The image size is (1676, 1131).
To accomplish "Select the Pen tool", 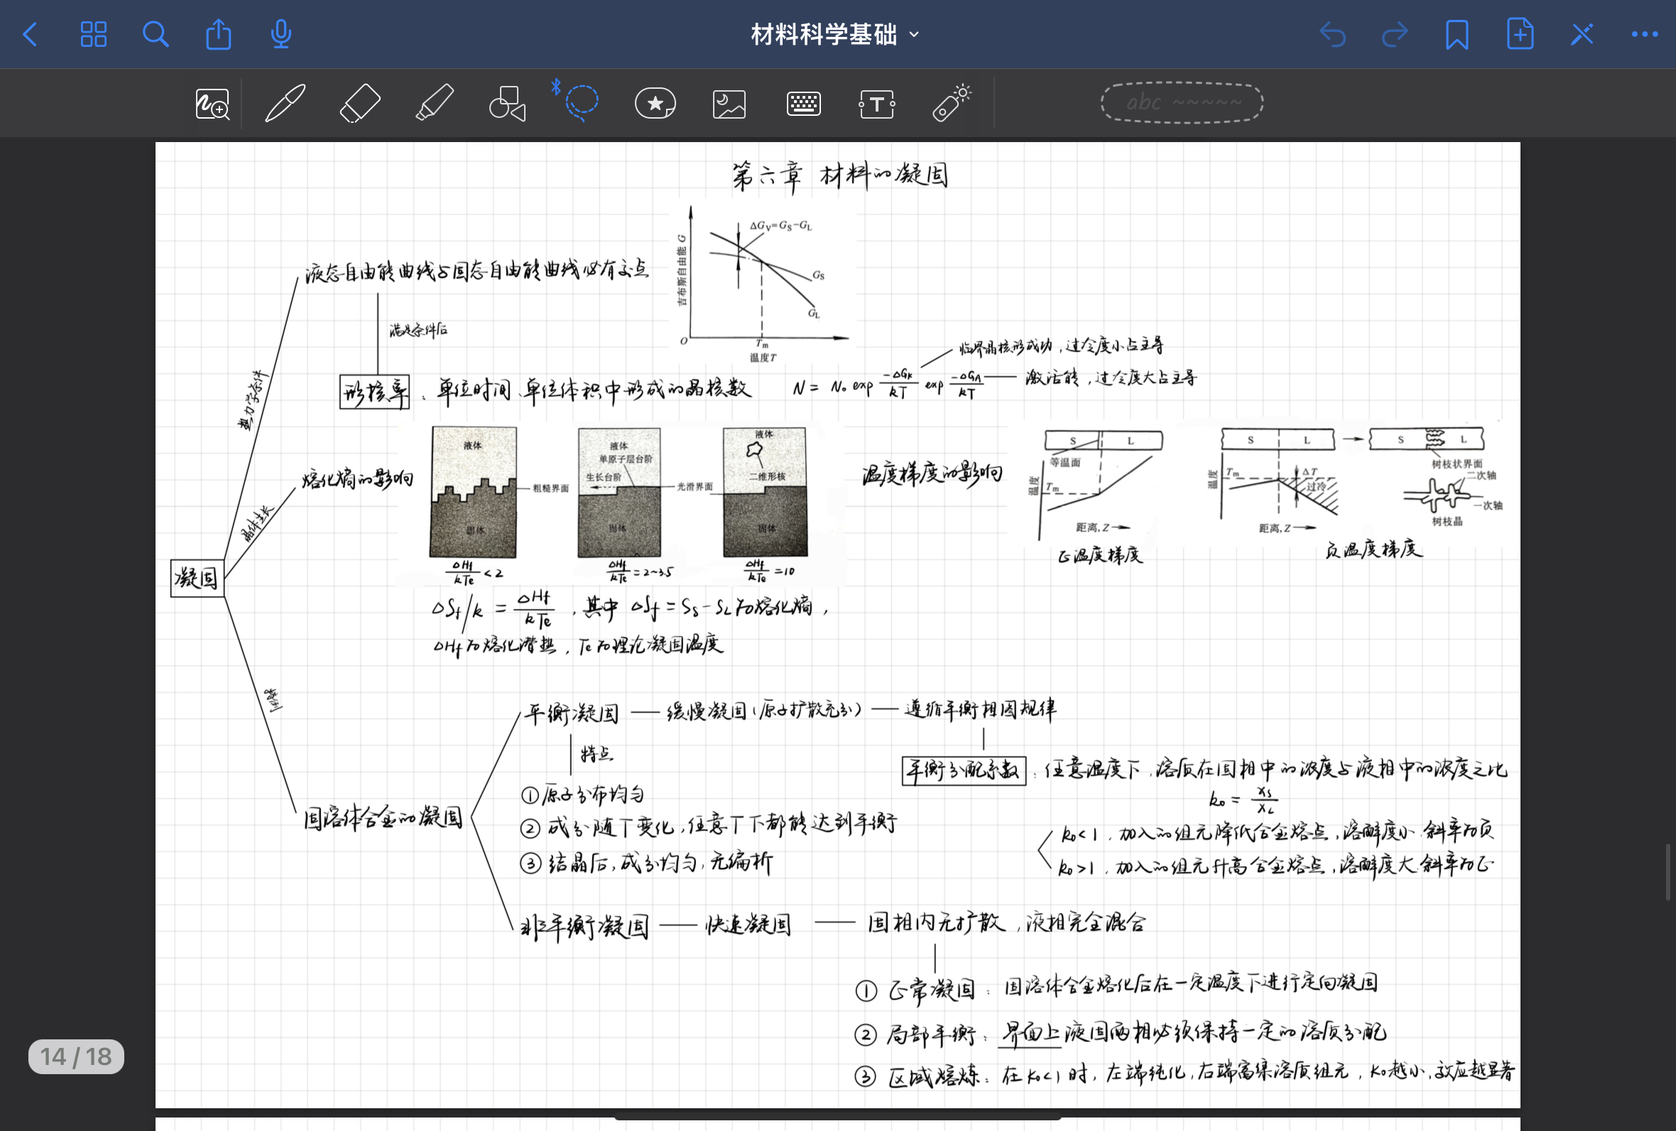I will [x=285, y=103].
